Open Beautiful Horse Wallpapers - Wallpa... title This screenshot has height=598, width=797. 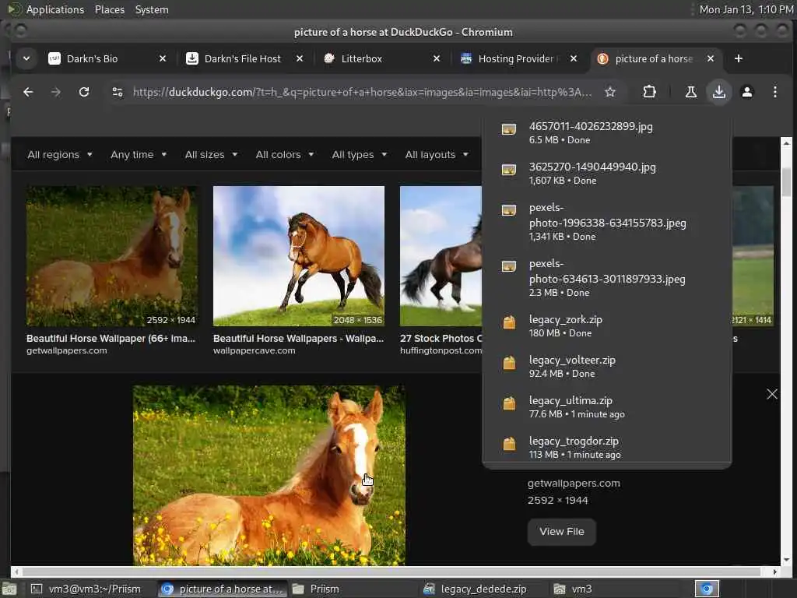298,339
